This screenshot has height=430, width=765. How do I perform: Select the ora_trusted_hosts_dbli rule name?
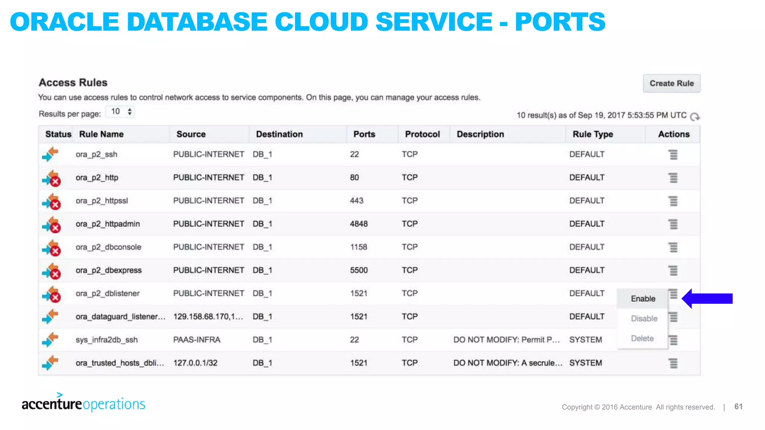[120, 363]
